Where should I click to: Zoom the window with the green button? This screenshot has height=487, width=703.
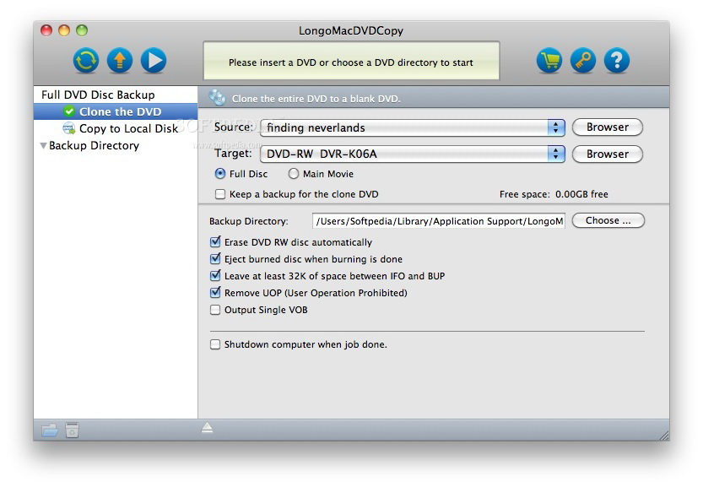coord(82,30)
